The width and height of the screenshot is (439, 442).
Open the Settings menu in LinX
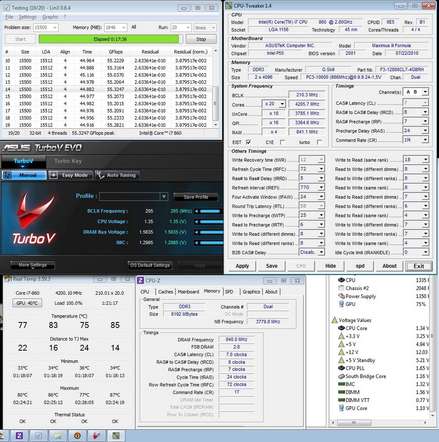coord(28,17)
